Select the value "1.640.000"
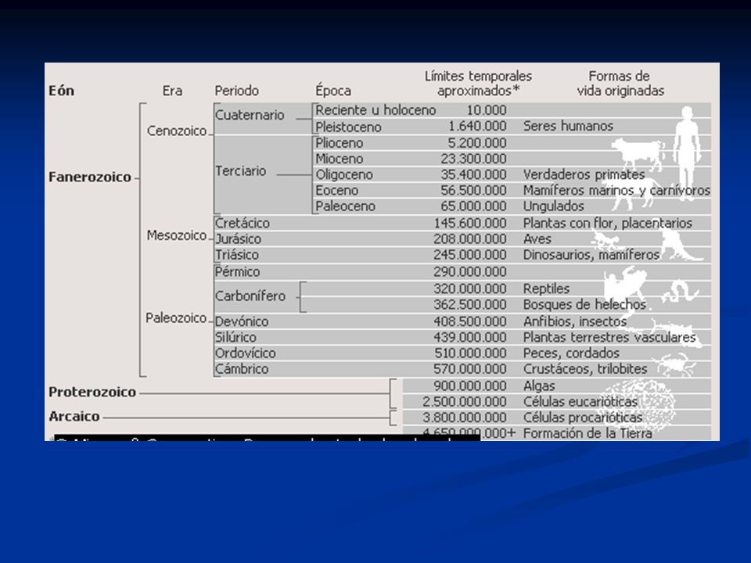 tap(477, 126)
